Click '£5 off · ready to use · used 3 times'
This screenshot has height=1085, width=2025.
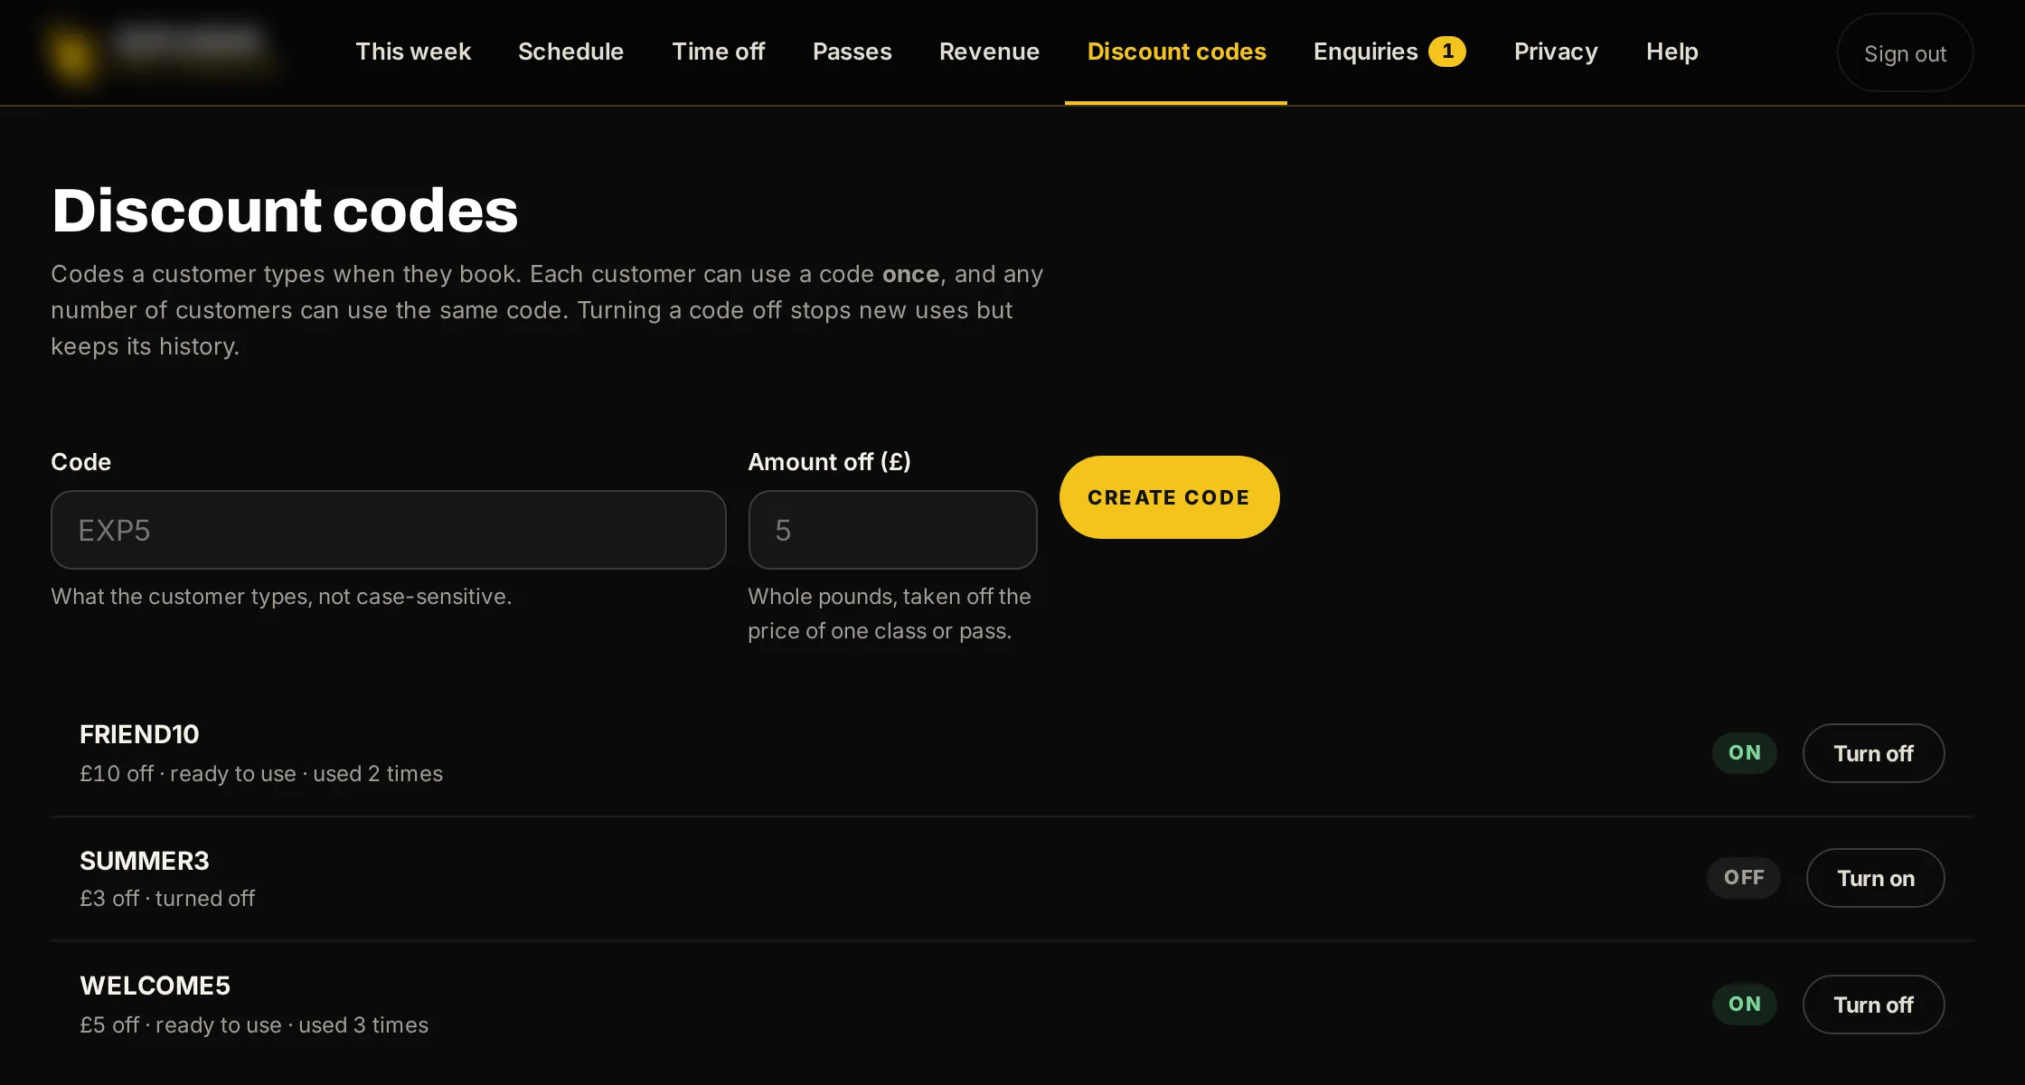(x=254, y=1025)
